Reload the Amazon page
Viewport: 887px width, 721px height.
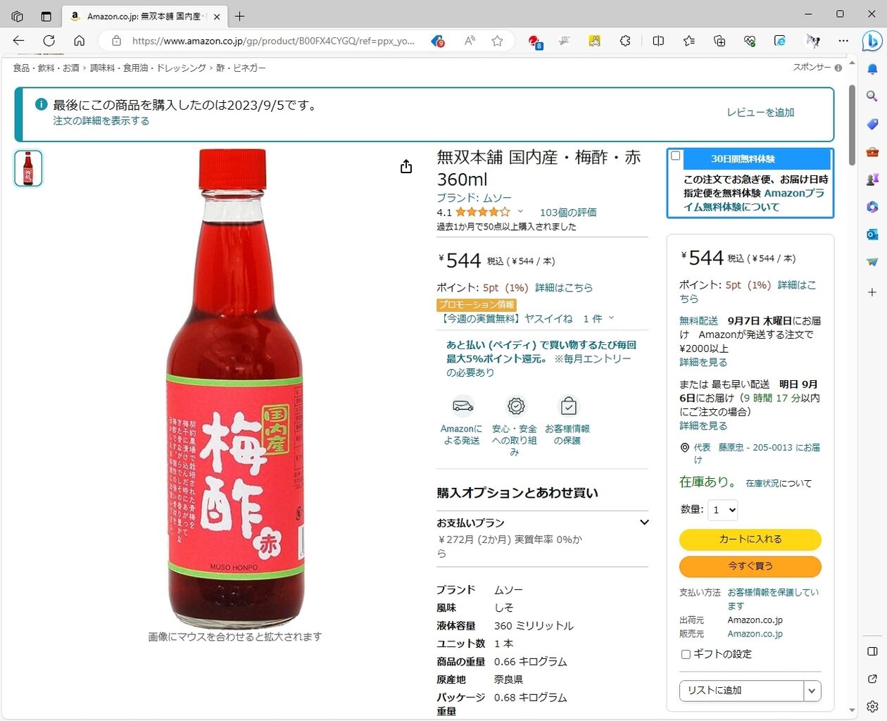pos(49,41)
